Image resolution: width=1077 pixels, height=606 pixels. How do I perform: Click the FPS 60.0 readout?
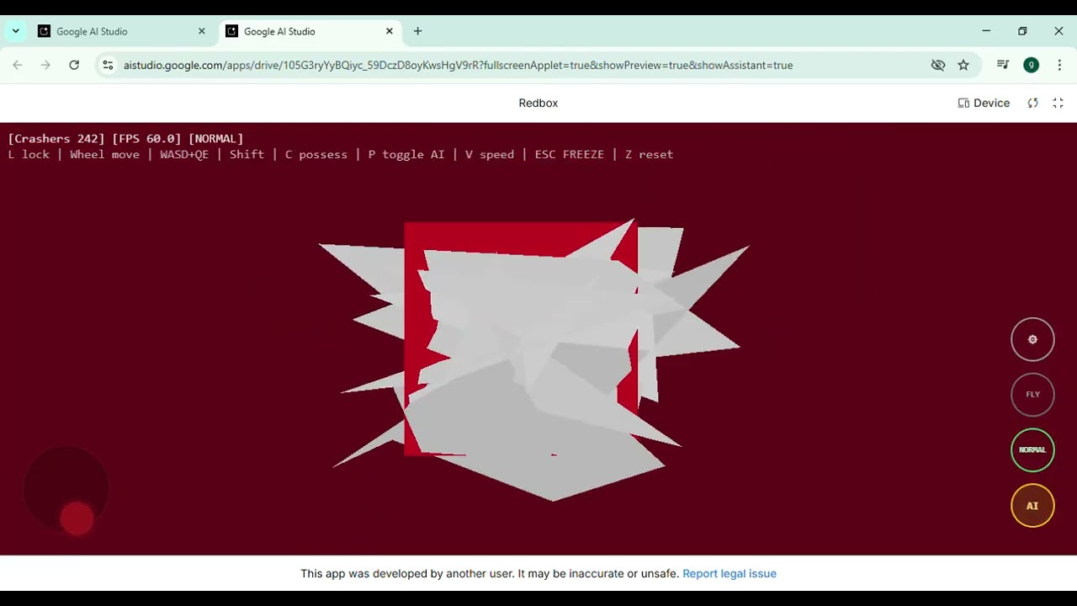pos(146,139)
